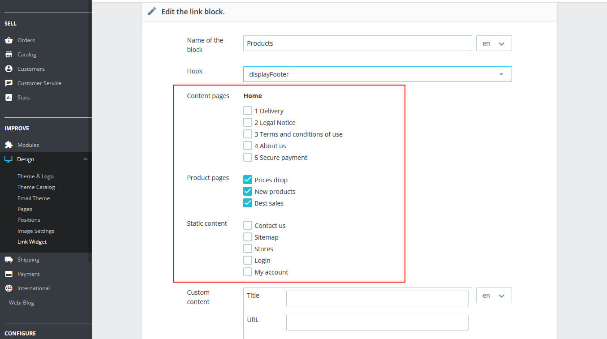The width and height of the screenshot is (607, 339).
Task: Open Shipping using its truck icon
Action: tap(10, 259)
